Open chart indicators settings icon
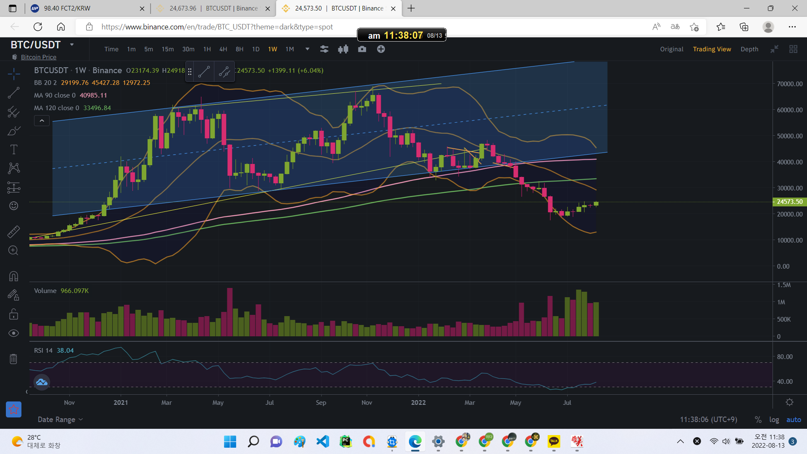The width and height of the screenshot is (807, 454). (x=324, y=49)
